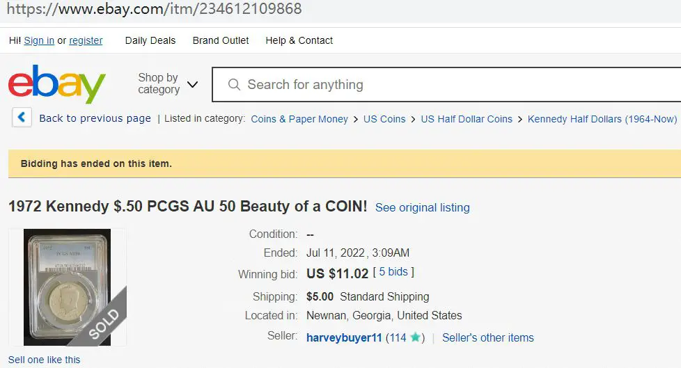
Task: Open the US Half Dollar Coins breadcrumb
Action: [467, 119]
